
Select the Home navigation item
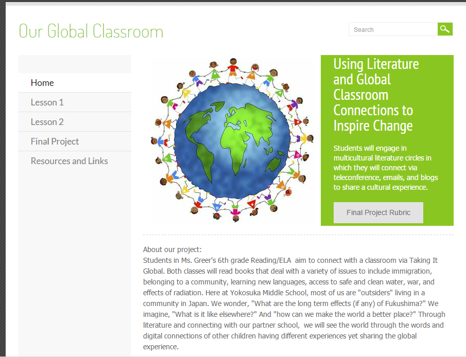(42, 83)
